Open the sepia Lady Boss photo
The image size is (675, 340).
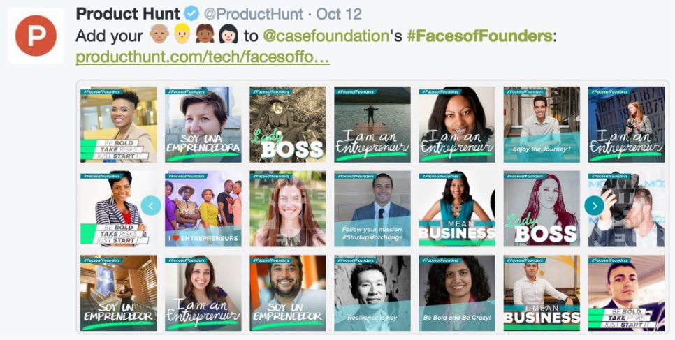click(x=288, y=124)
